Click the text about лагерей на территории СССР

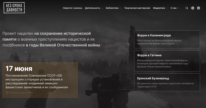point(165,85)
